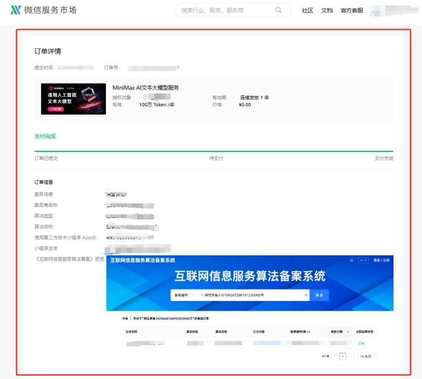Click the home icon in the filing system header

click(x=351, y=260)
